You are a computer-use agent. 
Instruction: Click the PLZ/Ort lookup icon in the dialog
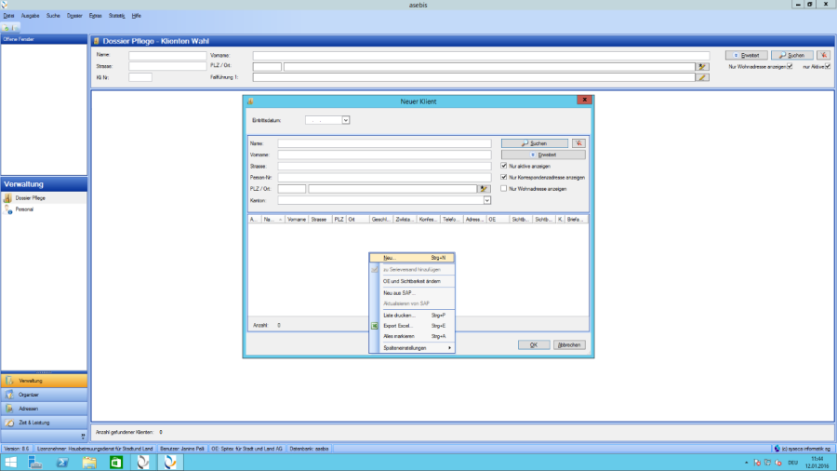point(485,188)
